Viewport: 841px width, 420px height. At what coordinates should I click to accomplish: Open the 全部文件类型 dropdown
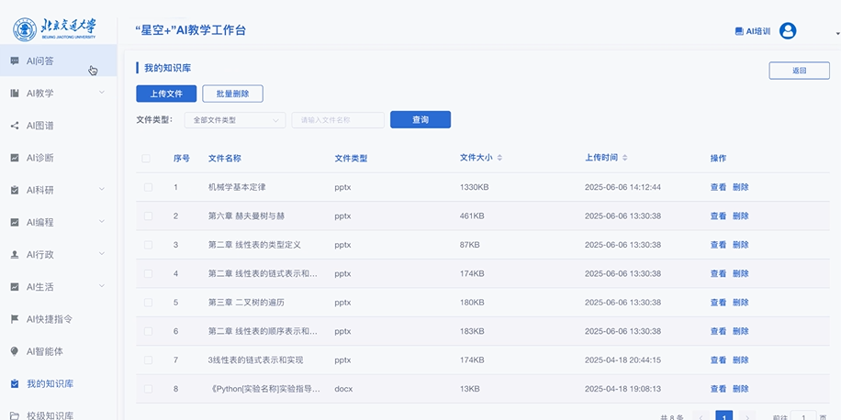(235, 120)
